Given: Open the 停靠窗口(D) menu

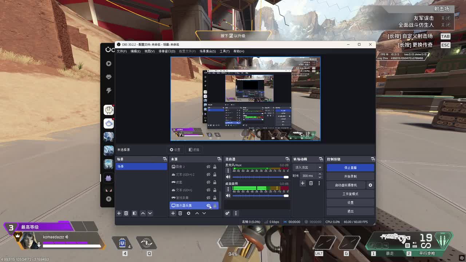Looking at the screenshot, I should [x=167, y=51].
